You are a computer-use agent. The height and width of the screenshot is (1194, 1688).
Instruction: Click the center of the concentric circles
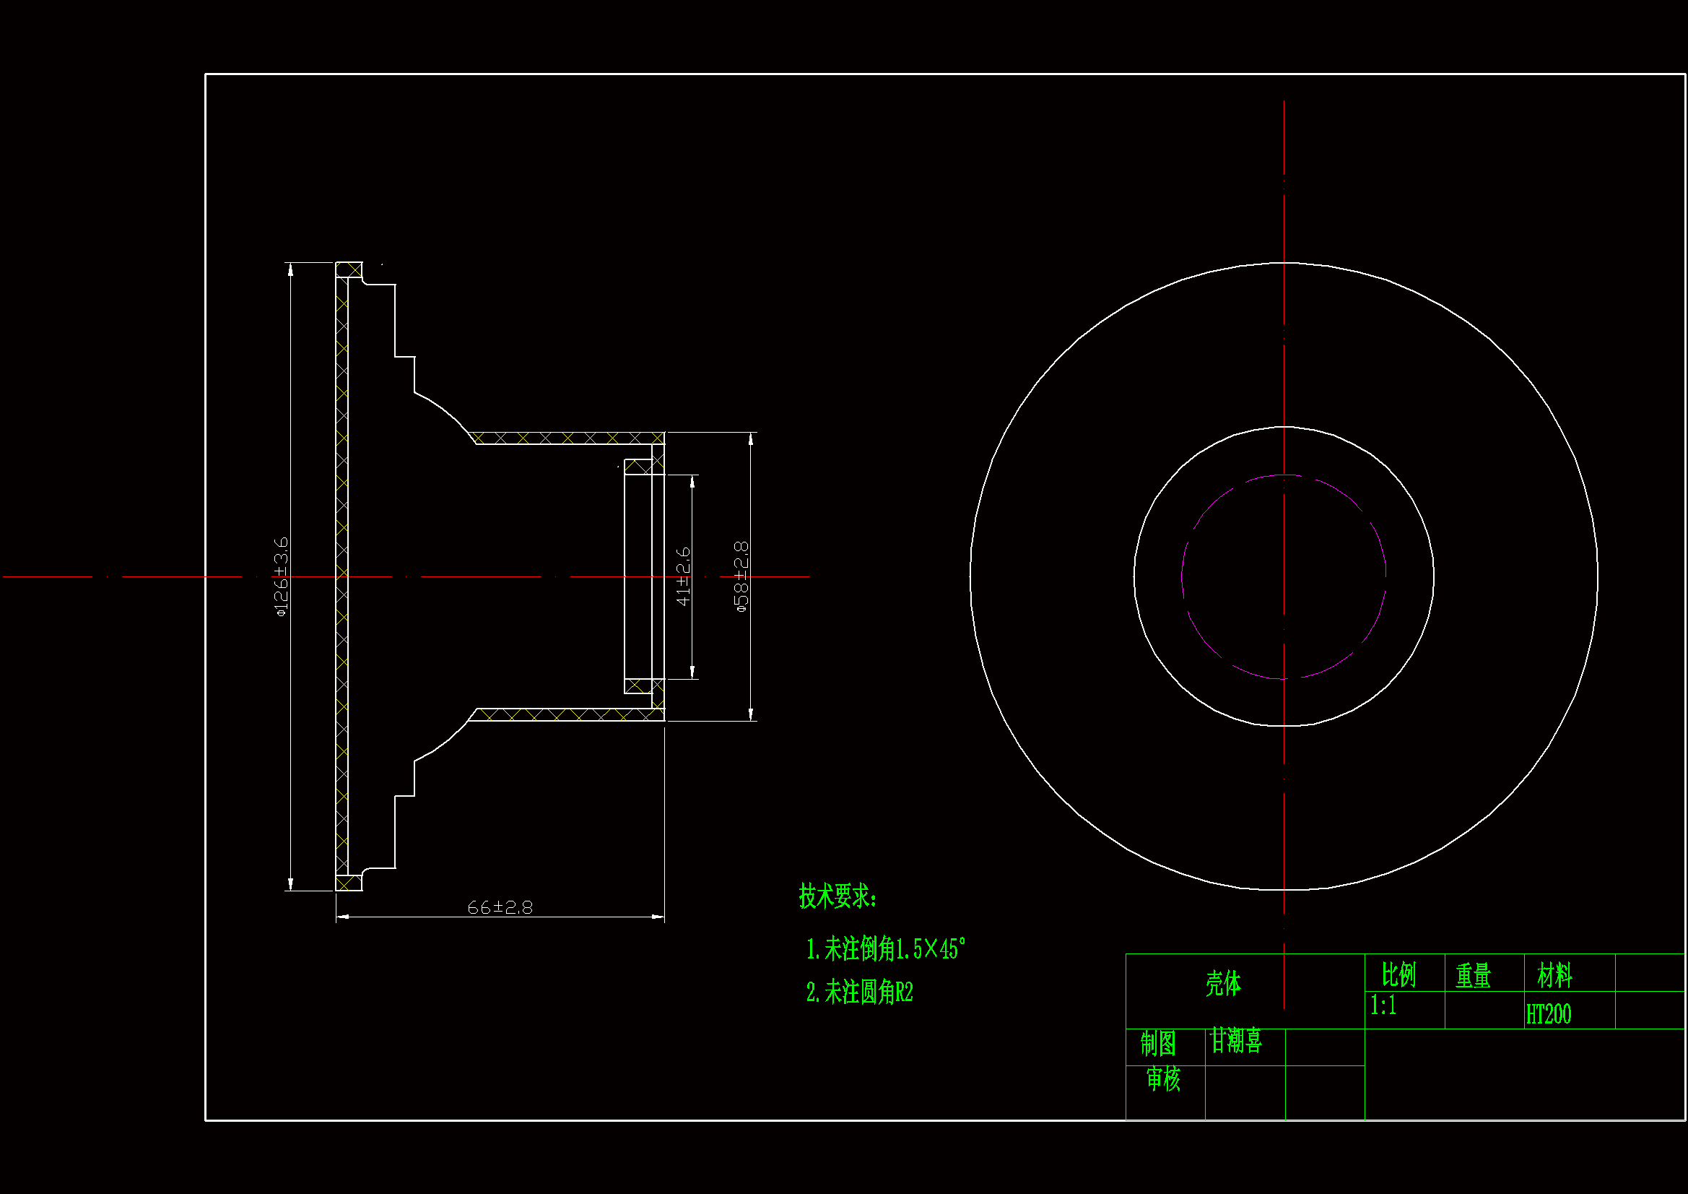1284,576
